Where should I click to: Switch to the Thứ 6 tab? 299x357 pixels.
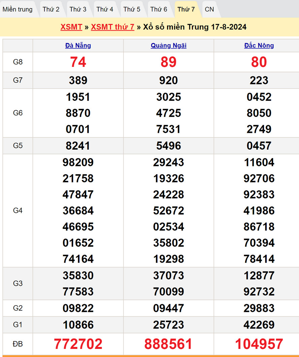(x=159, y=9)
